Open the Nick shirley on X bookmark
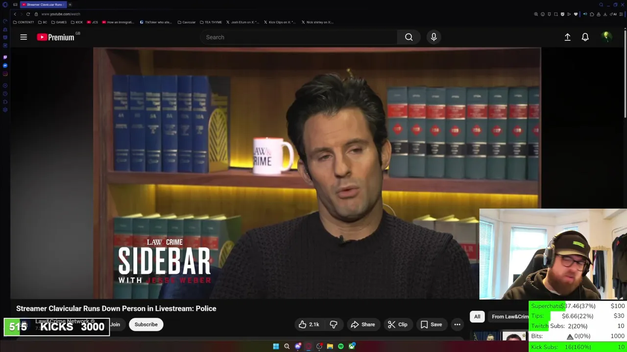The width and height of the screenshot is (627, 352). click(317, 22)
